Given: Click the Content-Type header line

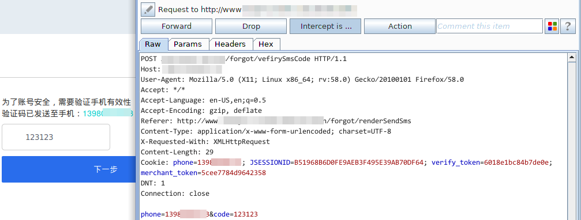Looking at the screenshot, I should click(x=266, y=131).
